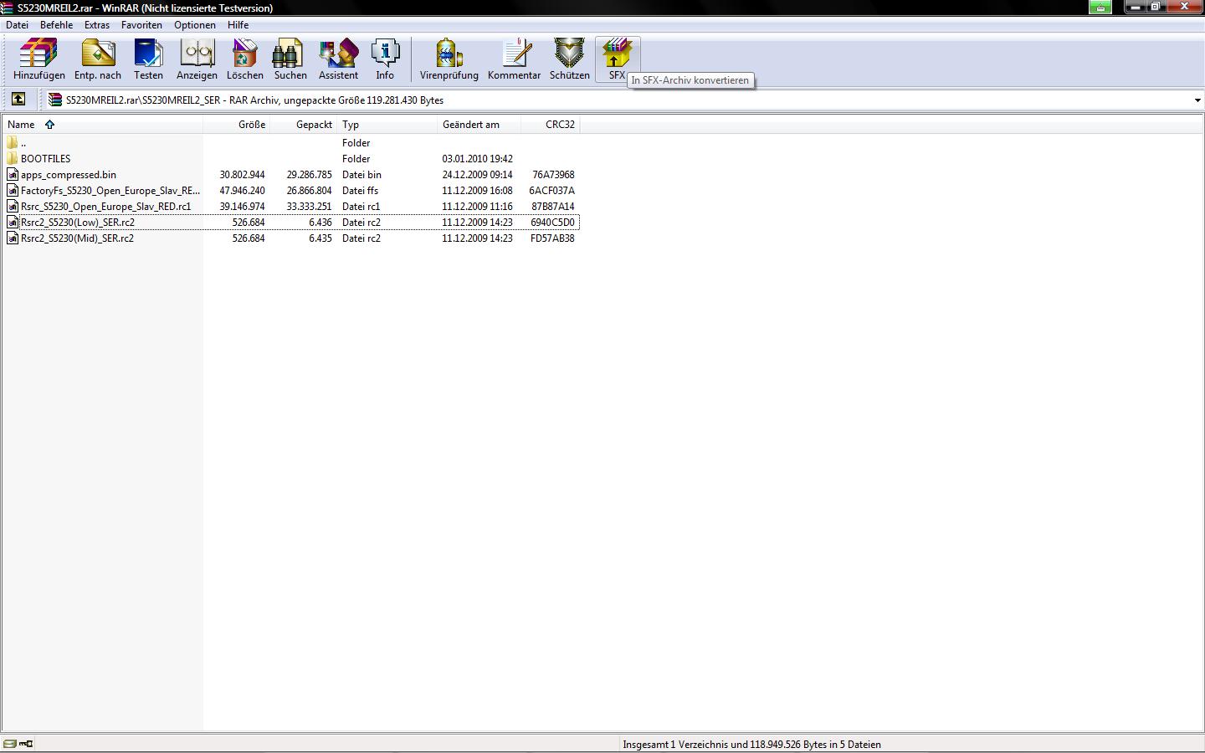Click the key icon in status bar
This screenshot has width=1205, height=753.
(x=26, y=744)
